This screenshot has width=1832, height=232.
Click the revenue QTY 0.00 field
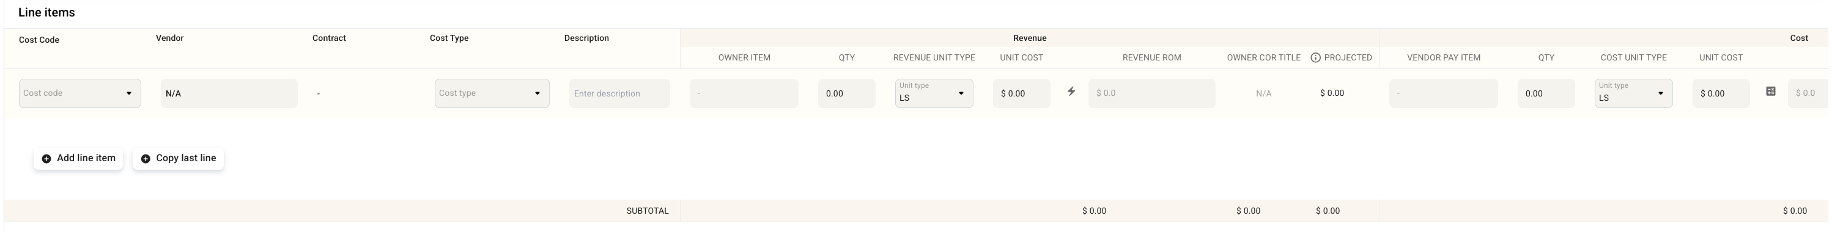(x=846, y=93)
